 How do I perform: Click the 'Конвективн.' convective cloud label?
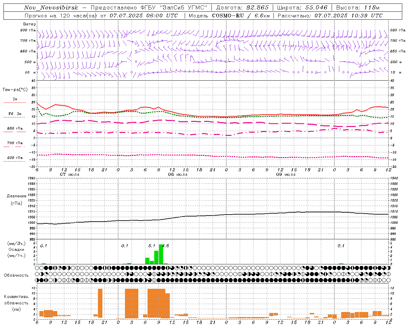pyautogui.click(x=16, y=297)
